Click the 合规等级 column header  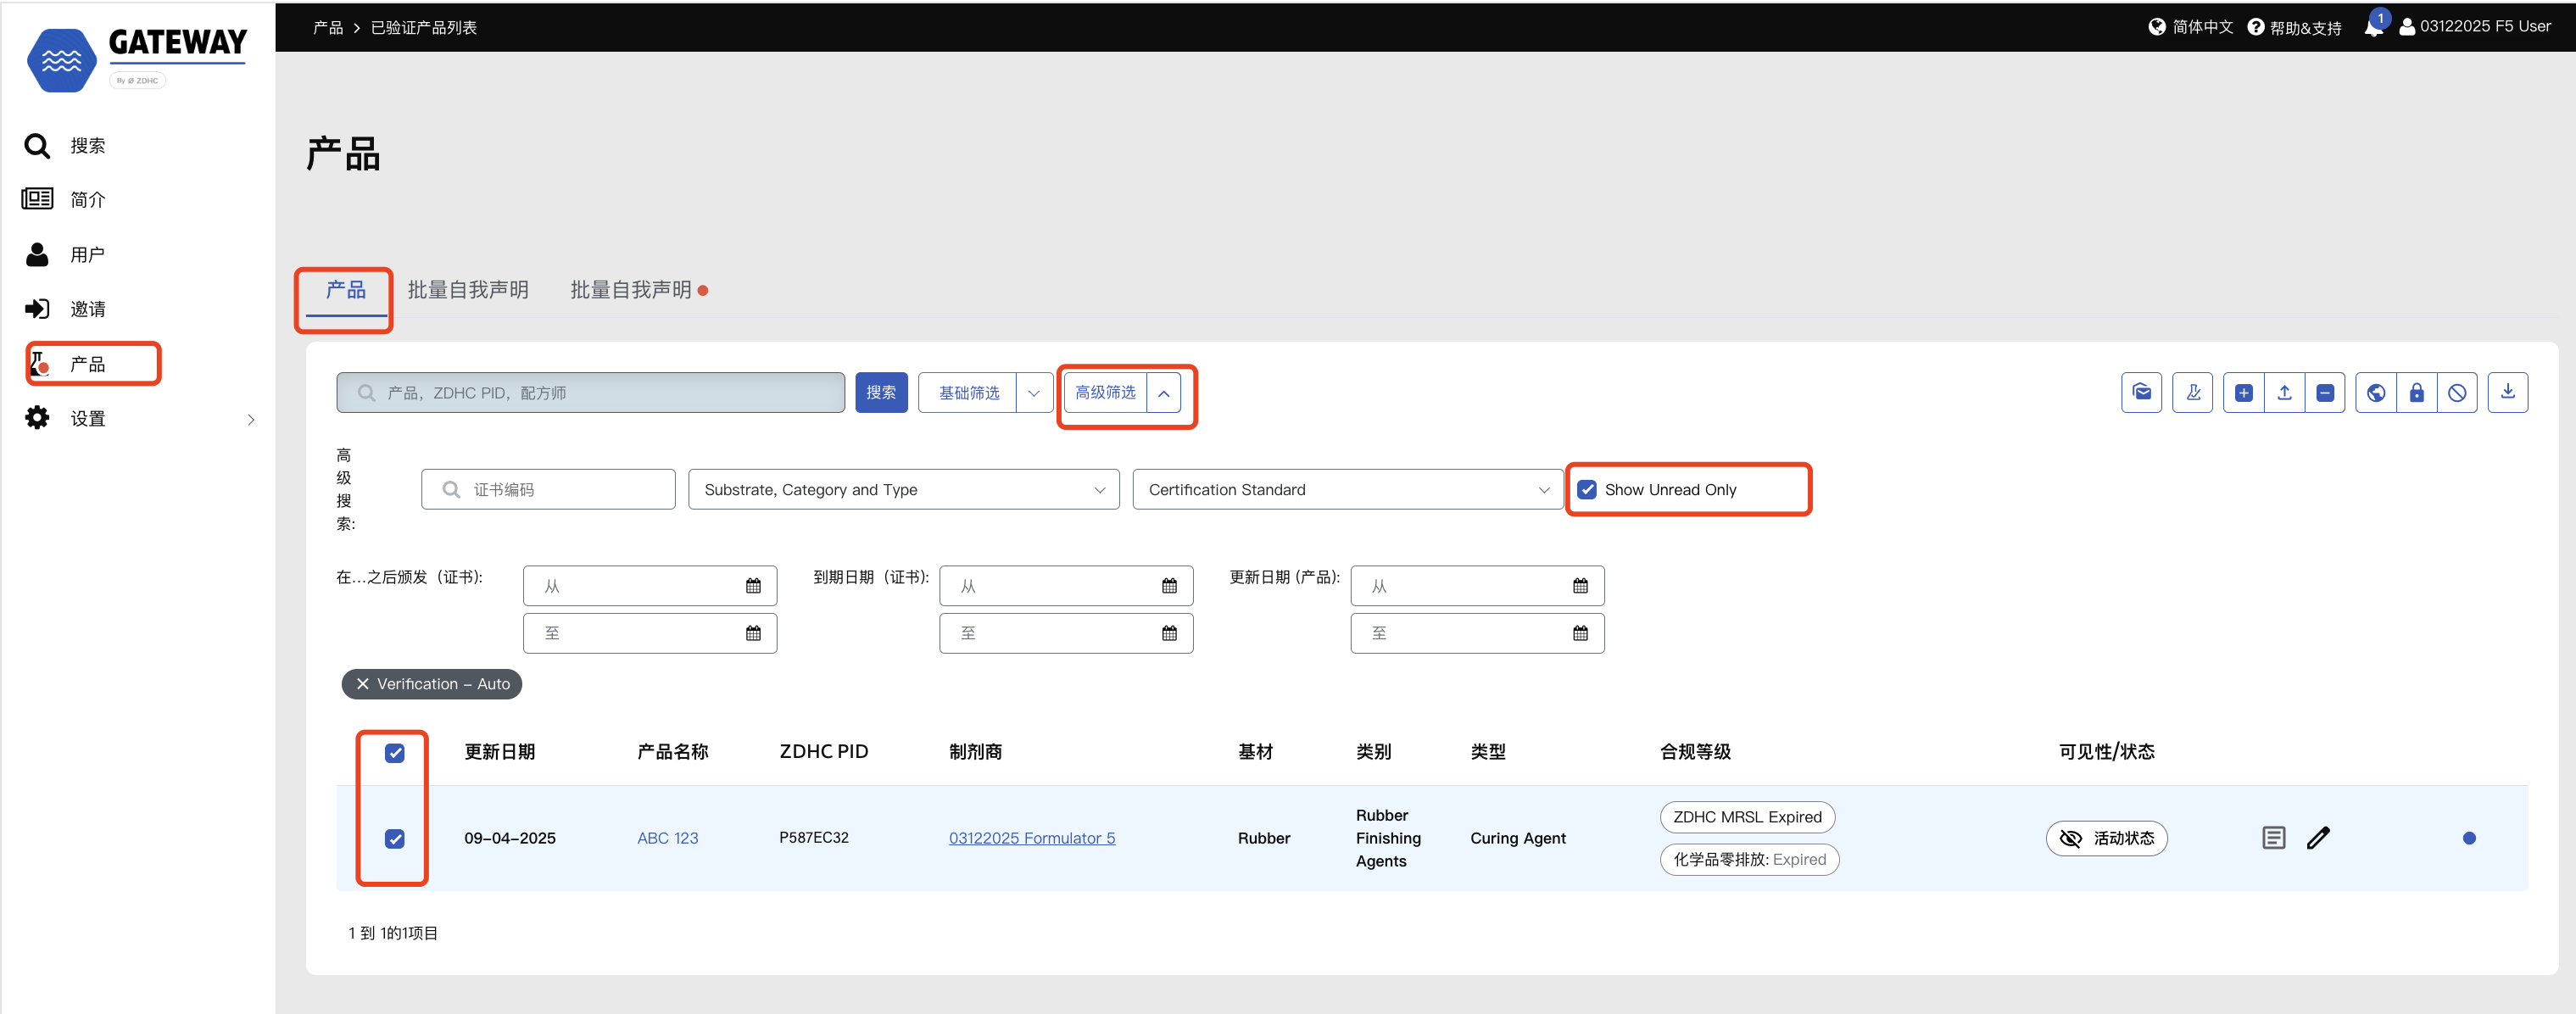[x=1695, y=752]
